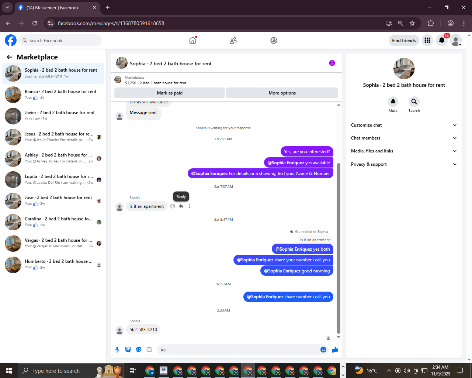Image resolution: width=472 pixels, height=378 pixels.
Task: Send a voice clip with microphone icon
Action: point(117,350)
